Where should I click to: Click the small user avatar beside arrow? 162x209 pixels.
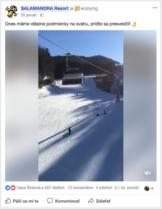[x=147, y=188]
